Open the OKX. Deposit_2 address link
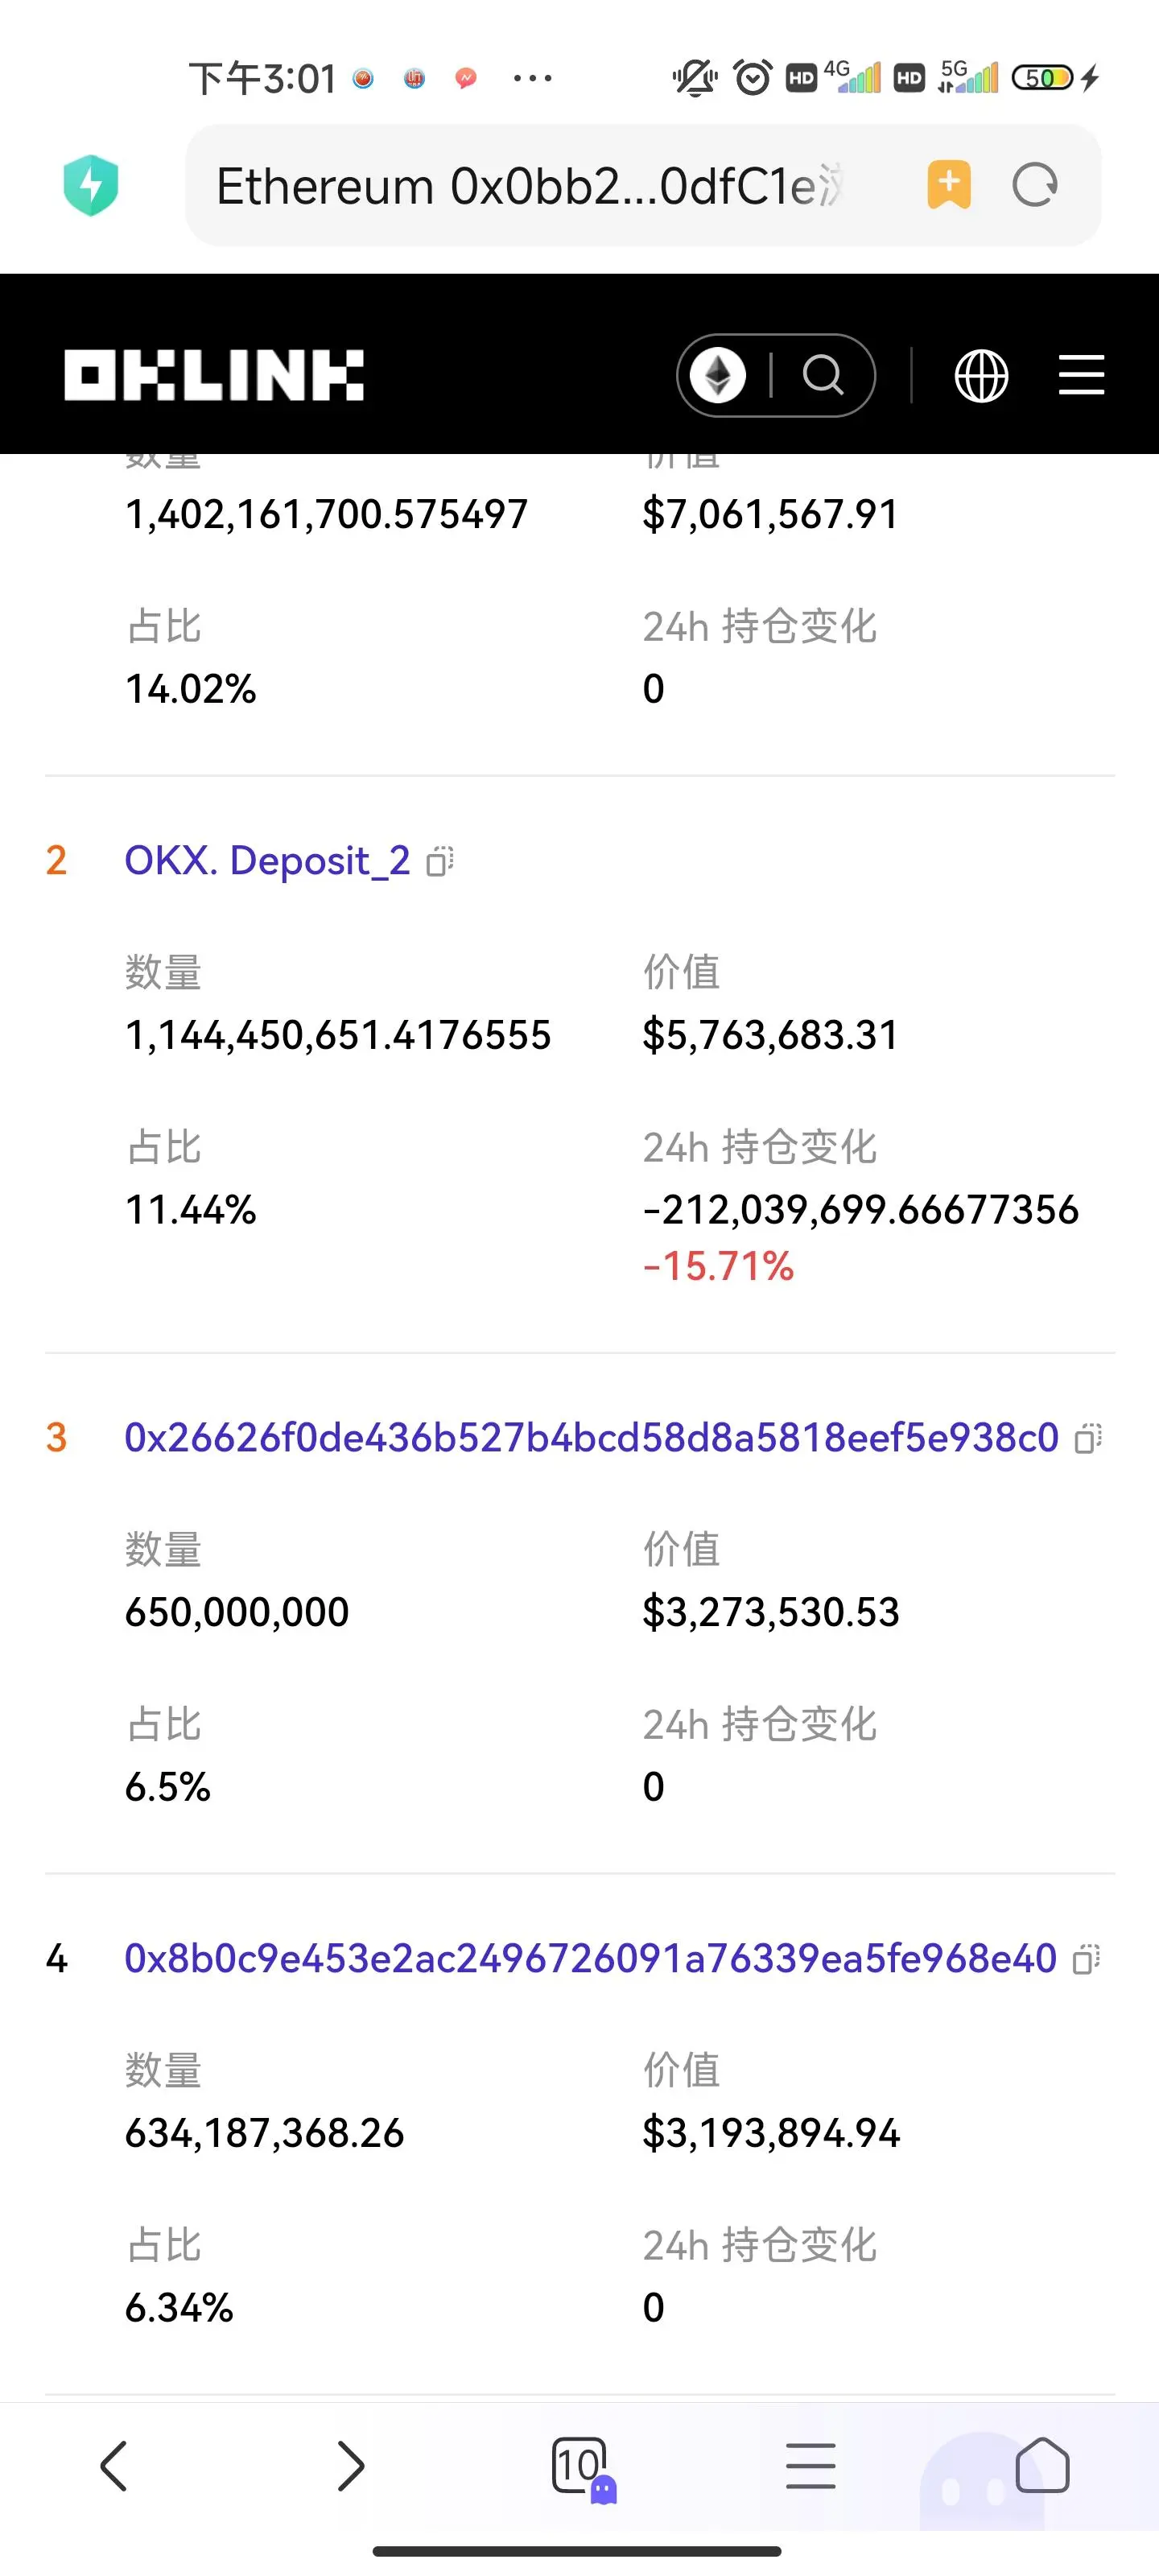Viewport: 1159px width, 2576px height. pos(267,860)
